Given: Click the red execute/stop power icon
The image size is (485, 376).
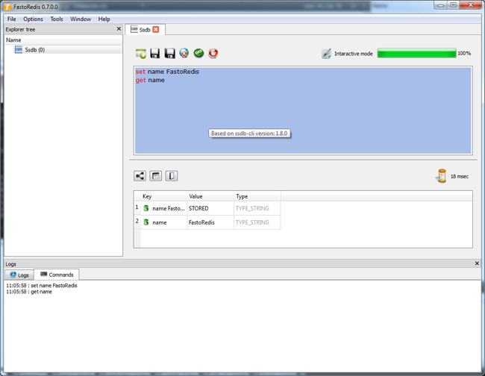Looking at the screenshot, I should [x=213, y=53].
